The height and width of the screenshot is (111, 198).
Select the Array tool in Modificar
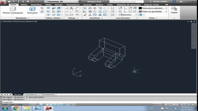[x=105, y=15]
